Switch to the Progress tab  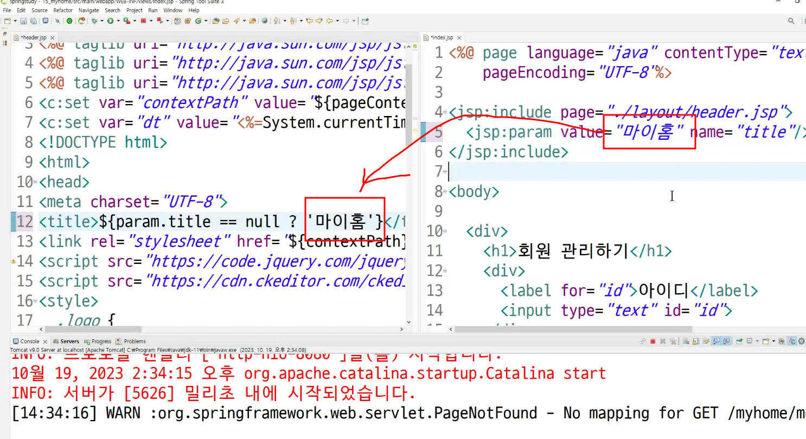pyautogui.click(x=98, y=341)
